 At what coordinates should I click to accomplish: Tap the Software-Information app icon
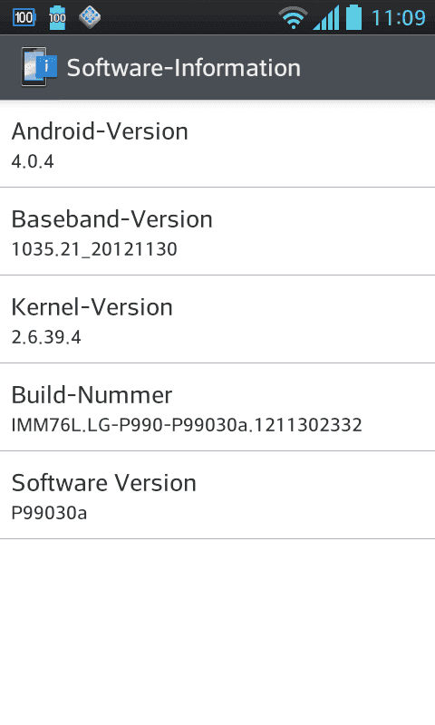(39, 67)
